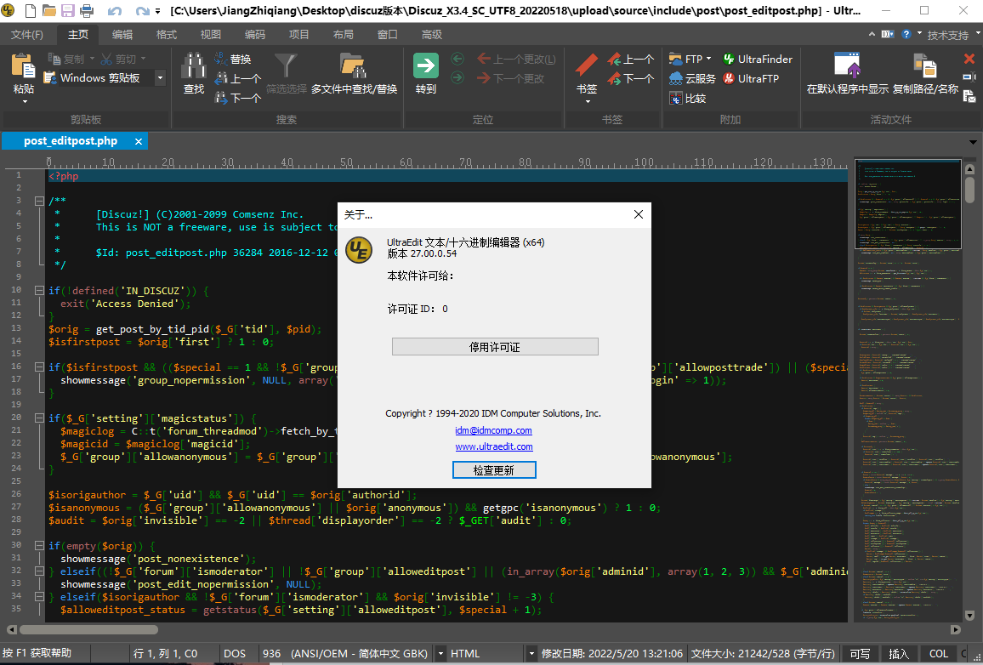Toggle COL column mode in status bar
The image size is (983, 665).
(939, 654)
